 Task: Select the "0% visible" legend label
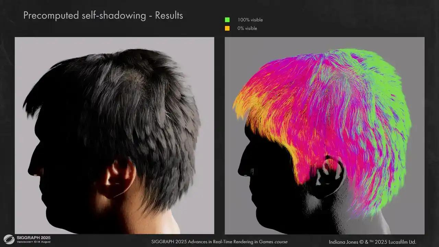point(247,28)
